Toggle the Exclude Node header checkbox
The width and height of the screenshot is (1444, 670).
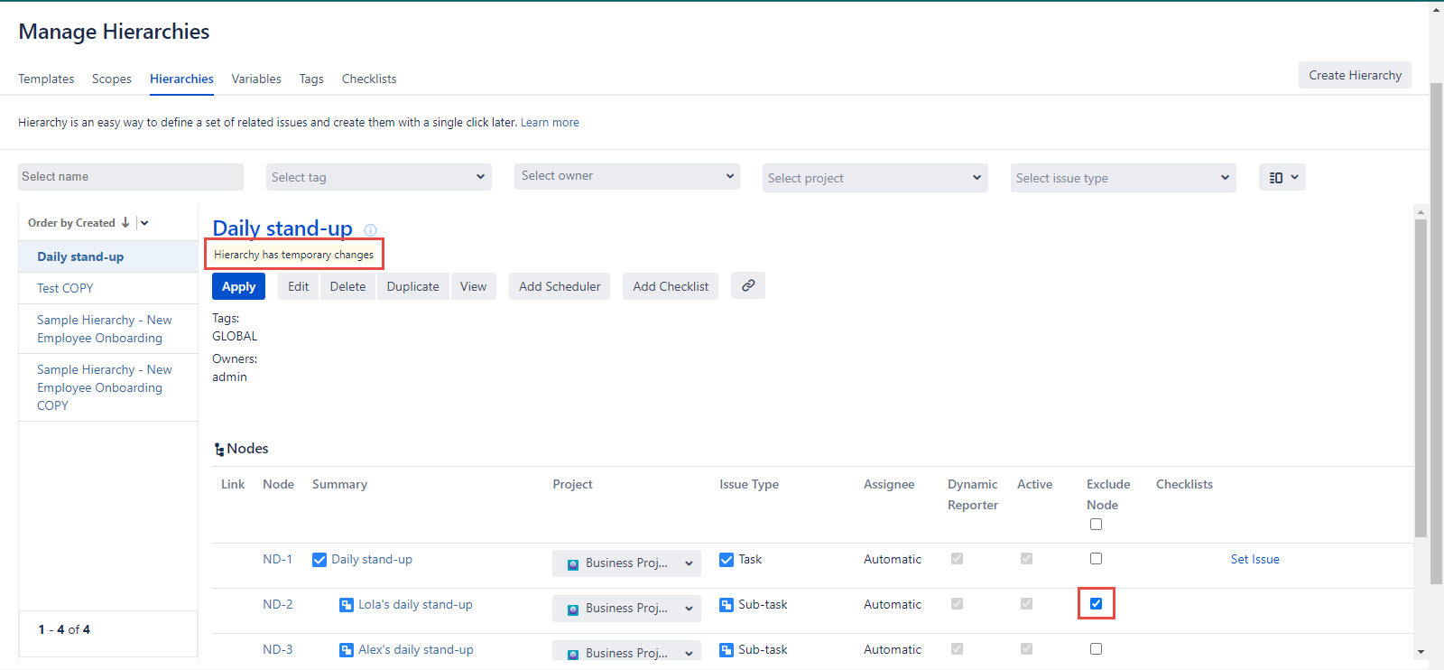pos(1096,525)
